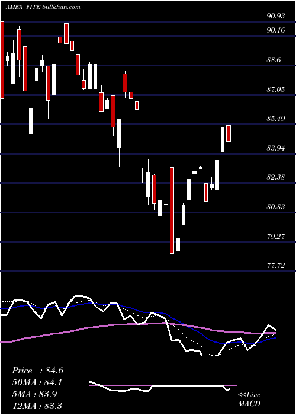Viewport: 296px width, 415px height.
Task: Select the 82.38 price level label
Action: [276, 177]
